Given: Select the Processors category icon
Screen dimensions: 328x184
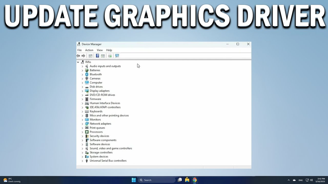Looking at the screenshot, I should (87, 132).
